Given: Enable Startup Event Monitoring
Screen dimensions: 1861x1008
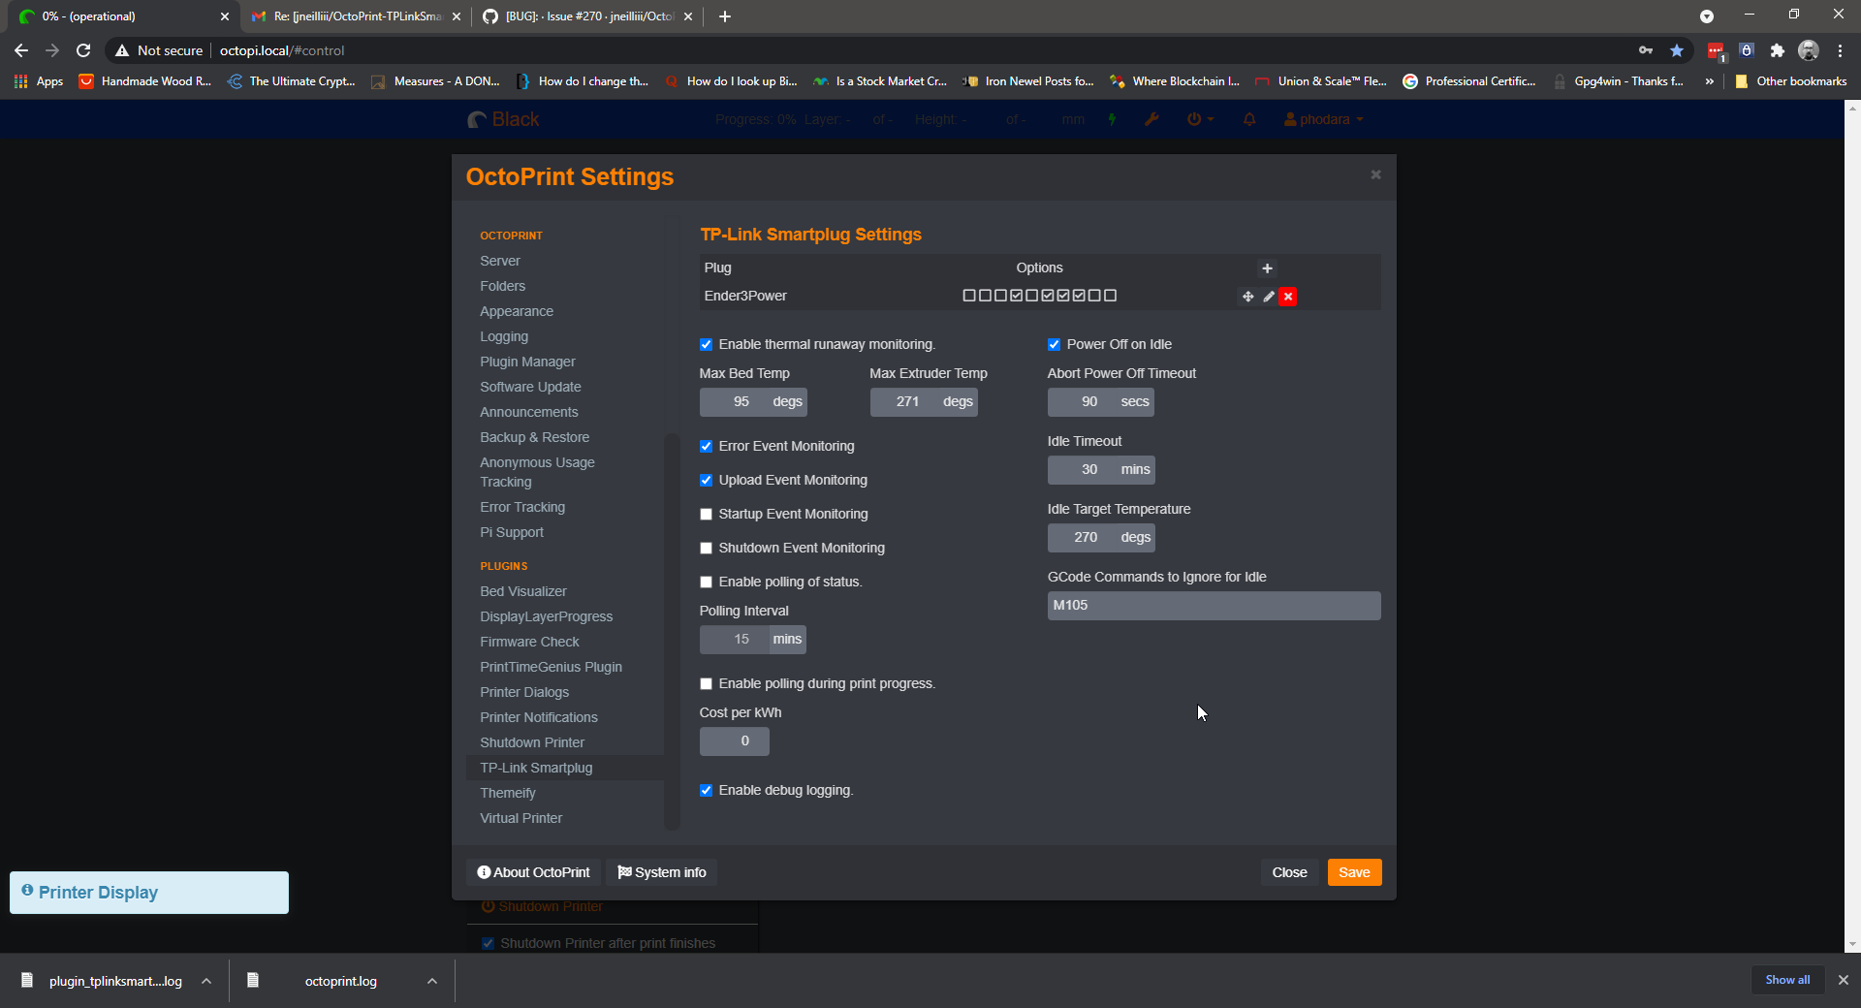Looking at the screenshot, I should [707, 514].
